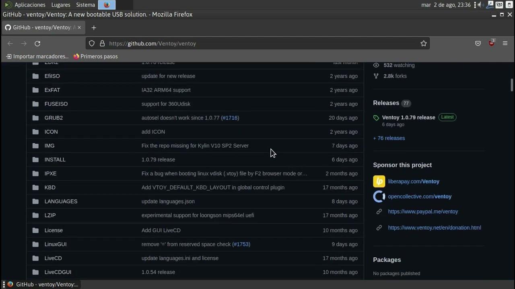The image size is (515, 289).
Task: Click the new tab plus icon
Action: [94, 28]
